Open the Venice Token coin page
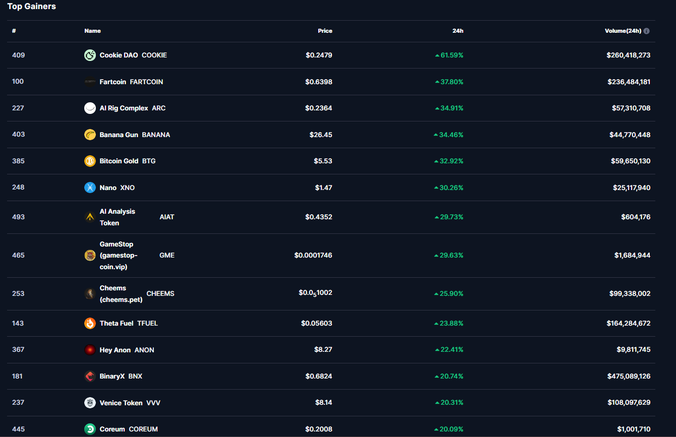Image resolution: width=676 pixels, height=437 pixels. click(x=121, y=403)
